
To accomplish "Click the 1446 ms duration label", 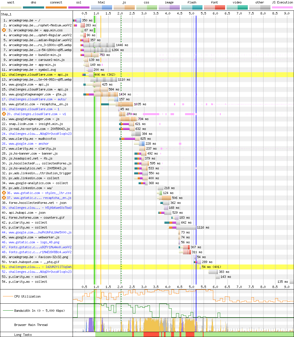I will click(122, 45).
